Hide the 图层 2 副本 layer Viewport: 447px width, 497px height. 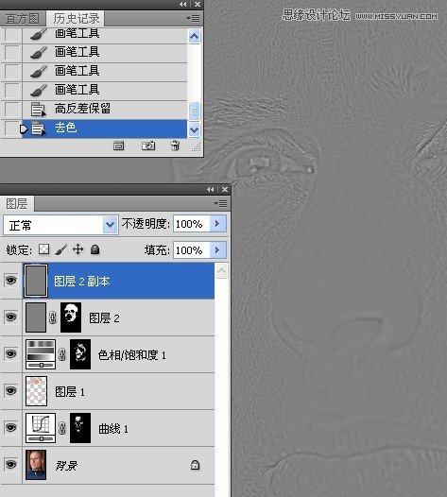coord(10,281)
